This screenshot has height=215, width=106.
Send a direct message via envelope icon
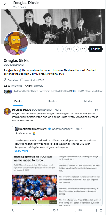[84, 49]
